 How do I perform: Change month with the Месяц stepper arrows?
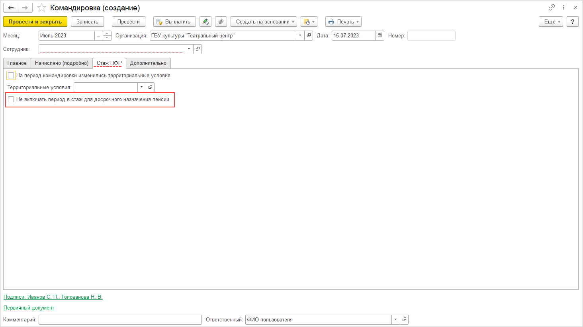point(107,35)
